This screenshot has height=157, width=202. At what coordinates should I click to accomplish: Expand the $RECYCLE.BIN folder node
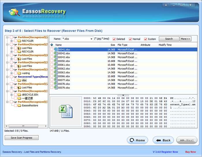[12, 95]
